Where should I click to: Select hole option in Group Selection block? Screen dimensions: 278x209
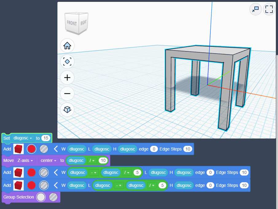coord(53,197)
